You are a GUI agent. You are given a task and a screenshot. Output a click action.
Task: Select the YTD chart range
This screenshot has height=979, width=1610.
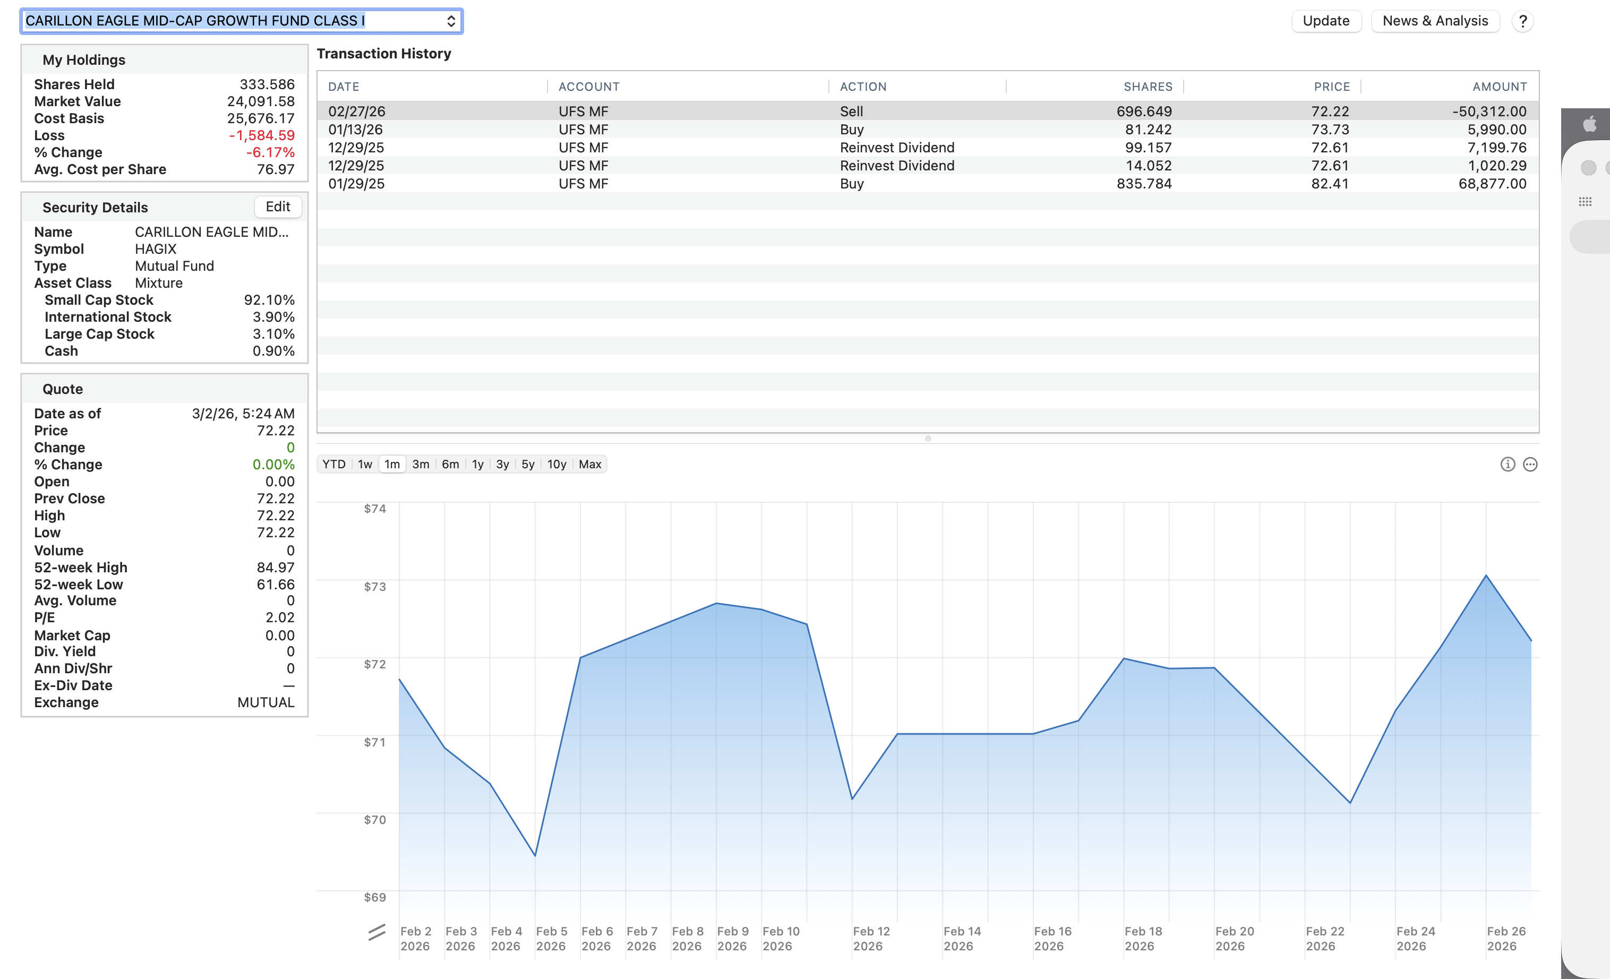coord(334,465)
